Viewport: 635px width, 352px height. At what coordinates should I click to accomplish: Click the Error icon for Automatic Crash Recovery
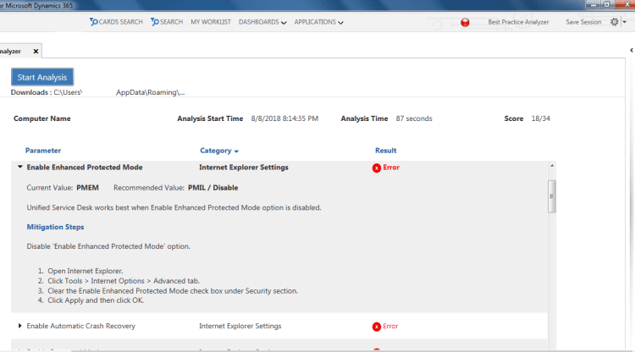[377, 327]
